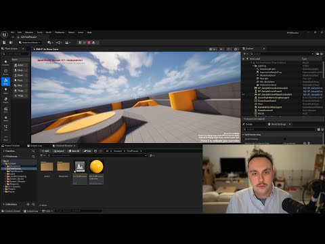325x244 pixels.
Task: Expand the Collections section
Action: (x=3, y=204)
